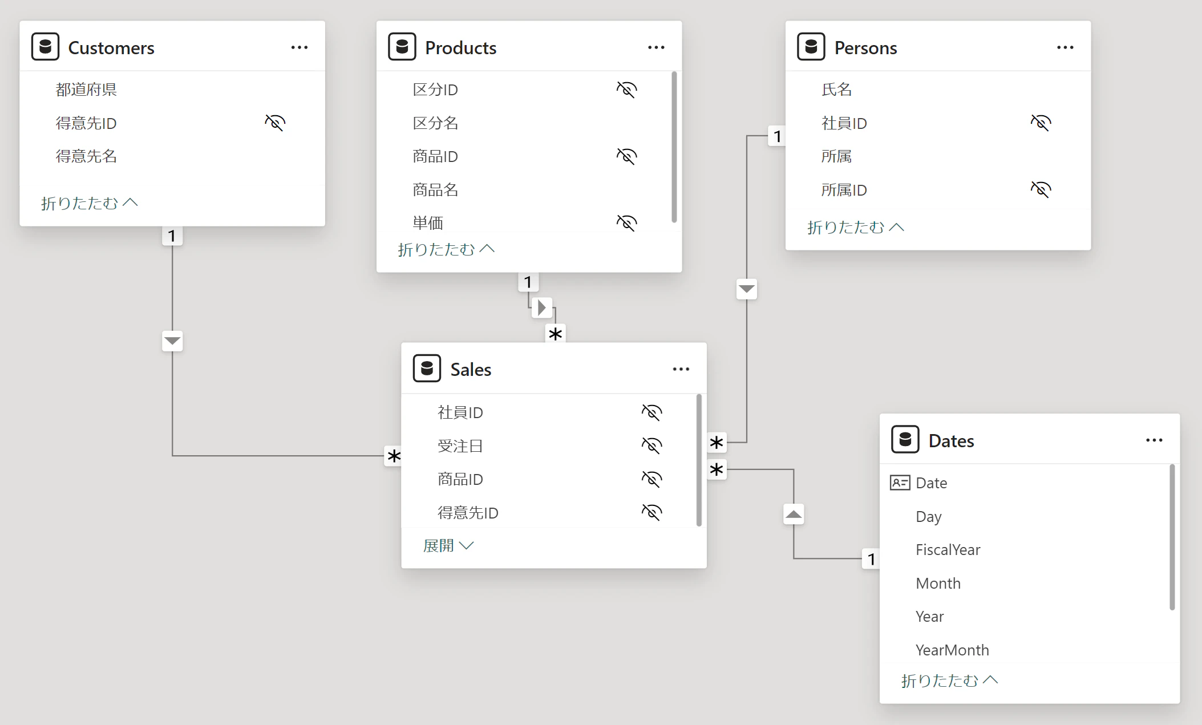This screenshot has height=725, width=1202.
Task: Click the Sales table database icon
Action: [427, 368]
